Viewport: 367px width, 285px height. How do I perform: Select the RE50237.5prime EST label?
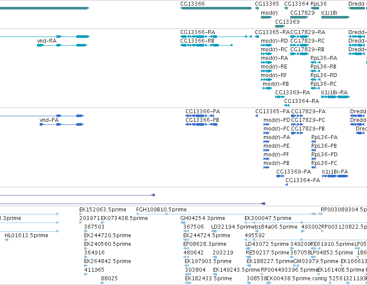click(267, 253)
